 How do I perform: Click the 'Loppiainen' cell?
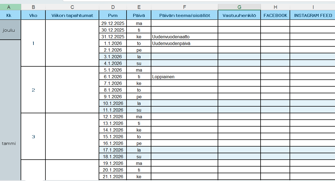[x=185, y=77]
